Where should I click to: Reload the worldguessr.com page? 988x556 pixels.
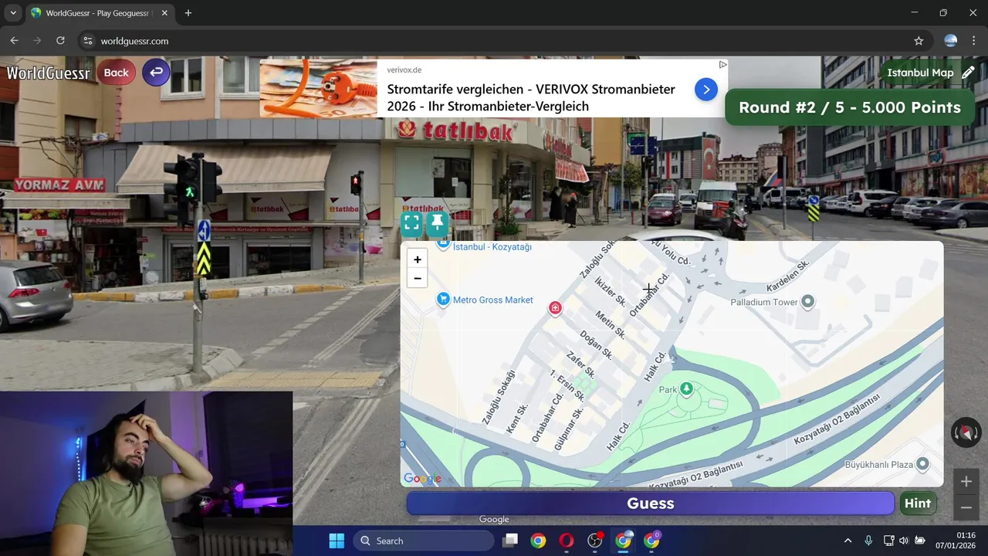click(x=60, y=41)
